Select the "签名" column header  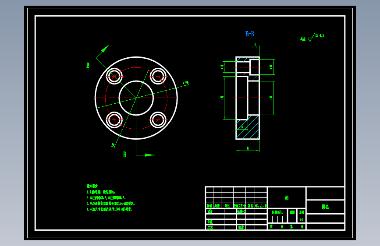pos(250,206)
